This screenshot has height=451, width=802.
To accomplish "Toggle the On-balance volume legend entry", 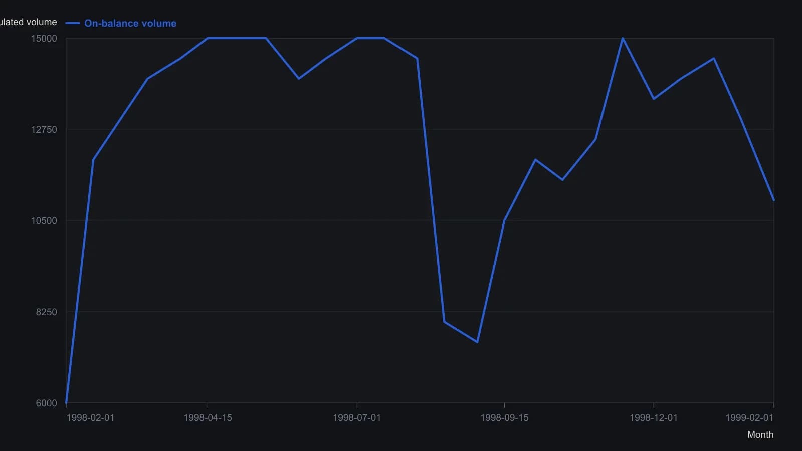I will click(121, 23).
